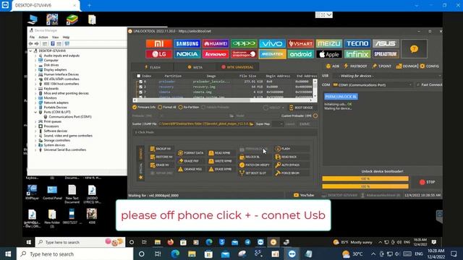463x260 pixels.
Task: Collapse the DESKTOP-G7UV4V6 root node
Action: 30,51
